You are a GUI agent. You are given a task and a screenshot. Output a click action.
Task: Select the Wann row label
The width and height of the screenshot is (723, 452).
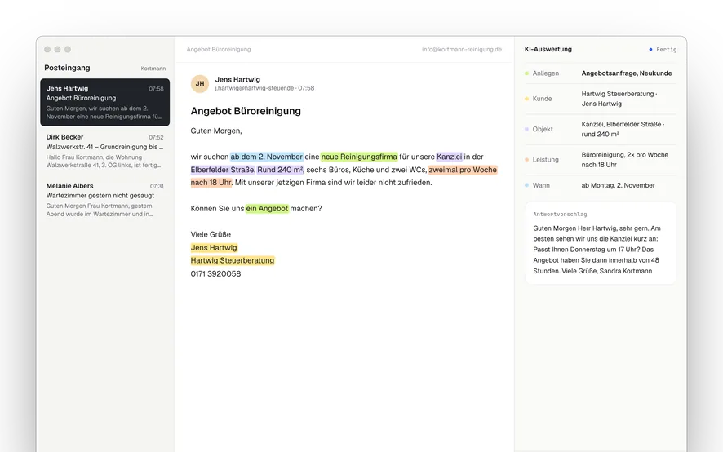coord(541,185)
